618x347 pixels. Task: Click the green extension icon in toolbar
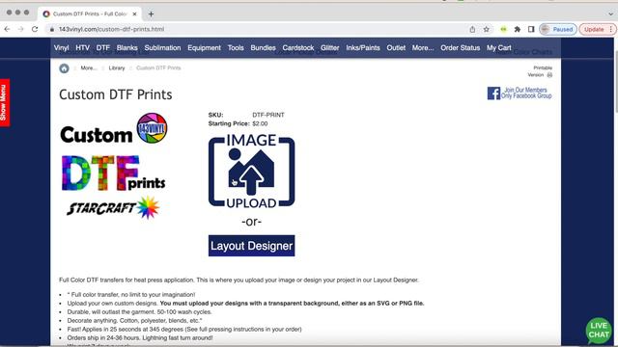[x=503, y=29]
